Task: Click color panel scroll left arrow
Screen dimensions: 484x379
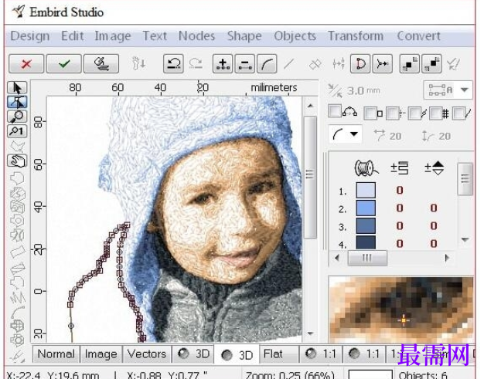Action: [337, 258]
